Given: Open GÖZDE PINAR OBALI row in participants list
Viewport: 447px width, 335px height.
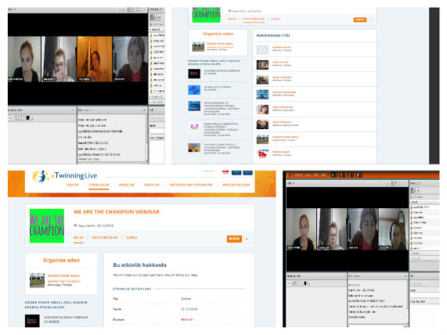Looking at the screenshot, I should (315, 139).
